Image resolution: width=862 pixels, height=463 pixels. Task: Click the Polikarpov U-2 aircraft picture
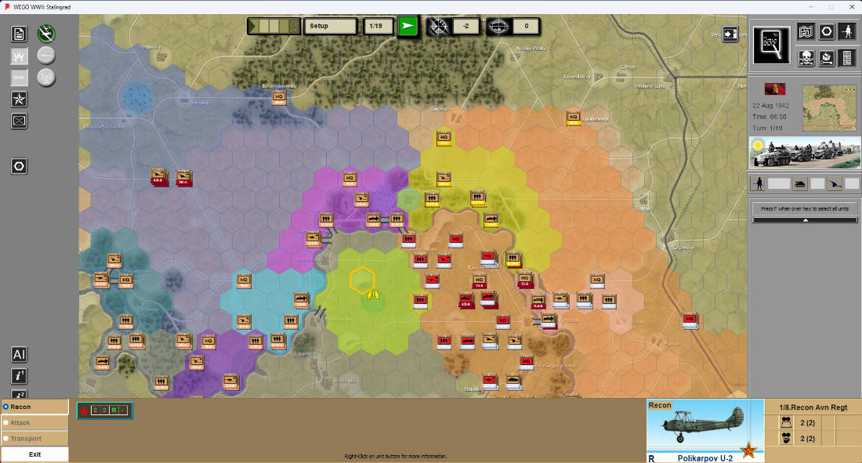(x=705, y=431)
